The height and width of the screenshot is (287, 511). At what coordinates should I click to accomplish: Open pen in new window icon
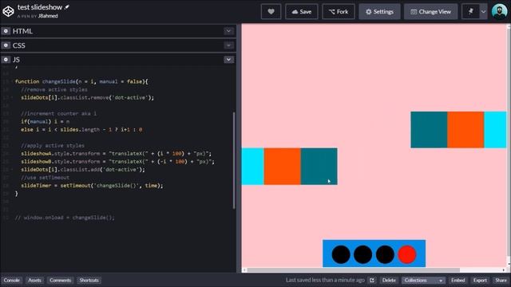point(372,280)
